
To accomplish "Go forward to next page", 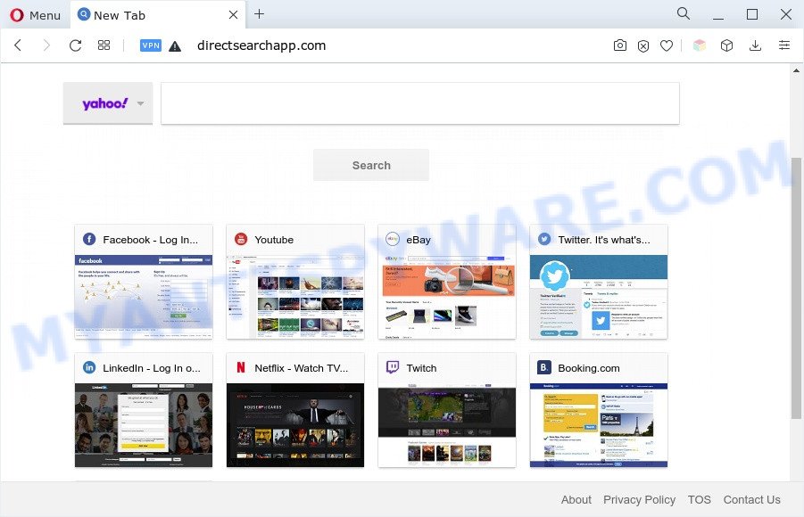I will click(46, 45).
